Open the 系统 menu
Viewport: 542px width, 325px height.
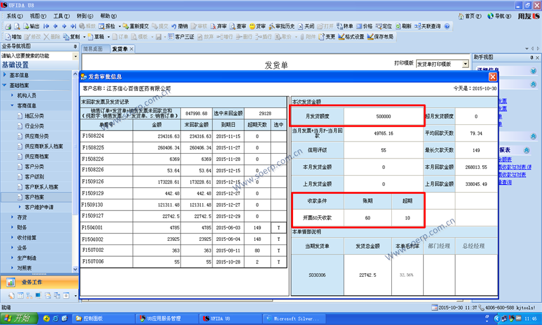[x=15, y=16]
